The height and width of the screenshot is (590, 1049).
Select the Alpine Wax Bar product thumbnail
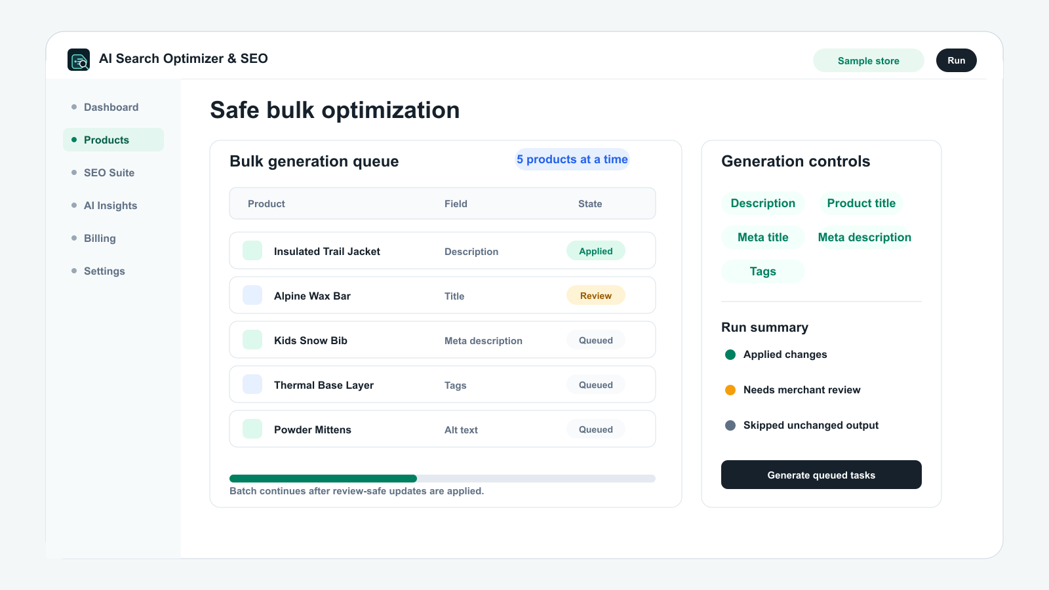[252, 295]
